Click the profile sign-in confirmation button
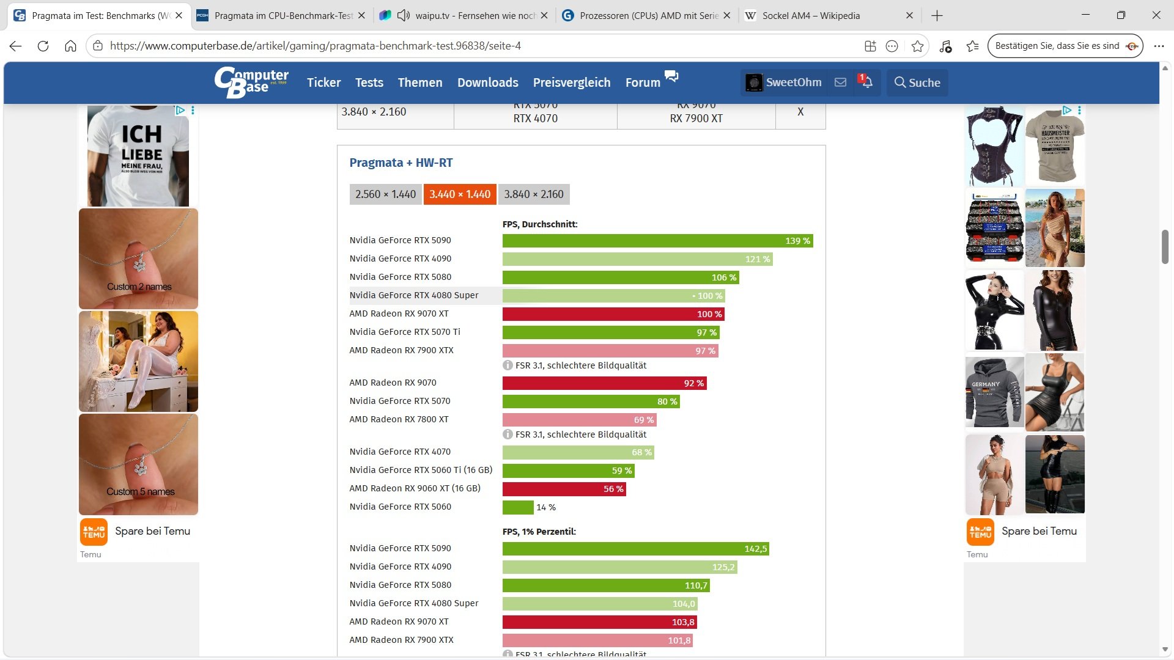Screen dimensions: 1174x660 click(x=1065, y=46)
